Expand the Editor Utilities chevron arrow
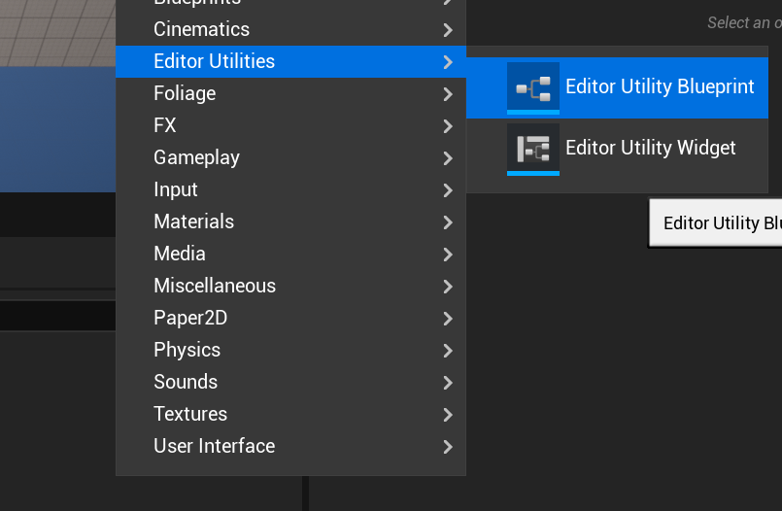The height and width of the screenshot is (511, 782). click(x=447, y=62)
